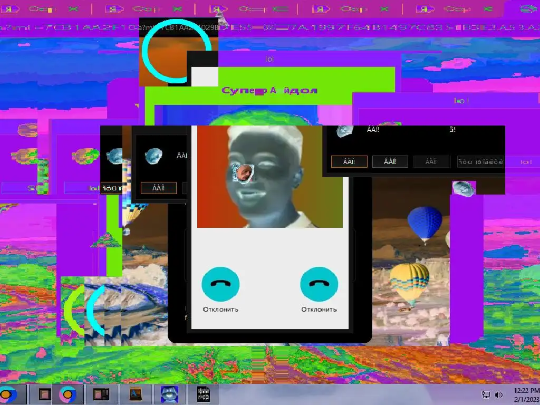The width and height of the screenshot is (540, 405).
Task: Click the Супер Айдол window title
Action: (x=269, y=91)
